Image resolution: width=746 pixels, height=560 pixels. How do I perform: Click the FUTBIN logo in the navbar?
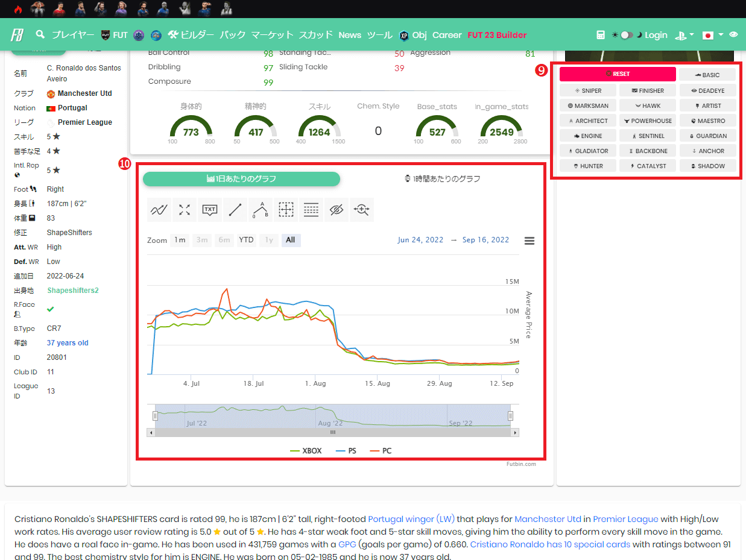coord(16,35)
